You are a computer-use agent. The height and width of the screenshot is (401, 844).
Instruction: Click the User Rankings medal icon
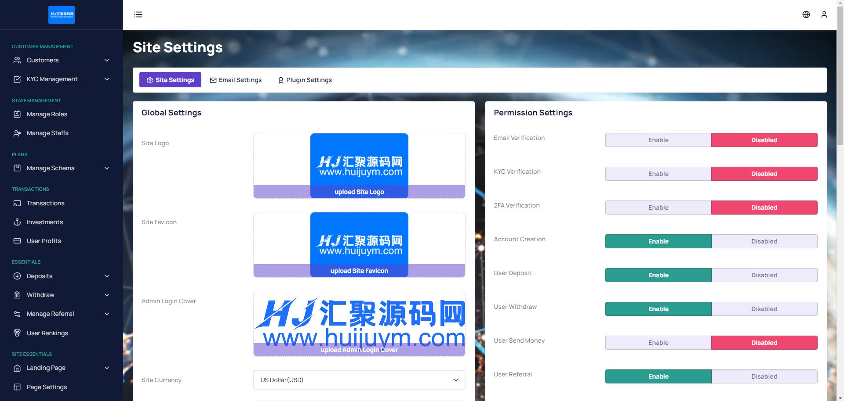17,333
